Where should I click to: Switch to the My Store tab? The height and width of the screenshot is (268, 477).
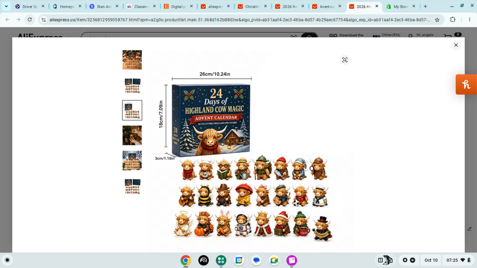point(401,6)
